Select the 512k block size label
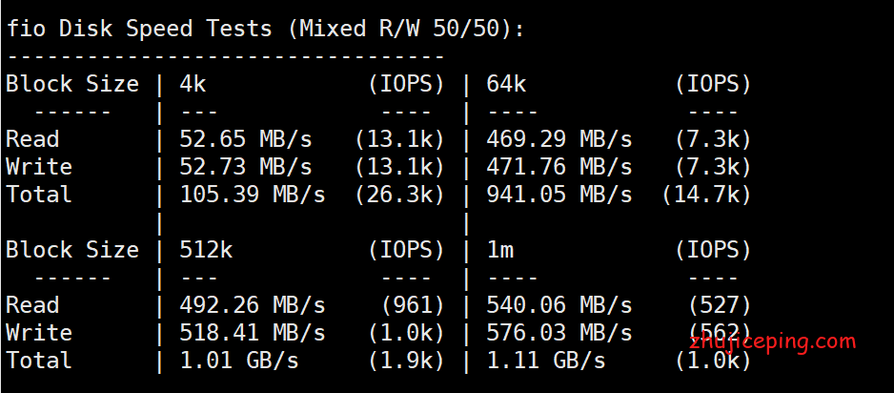Screen dimensions: 894x393 [x=206, y=250]
